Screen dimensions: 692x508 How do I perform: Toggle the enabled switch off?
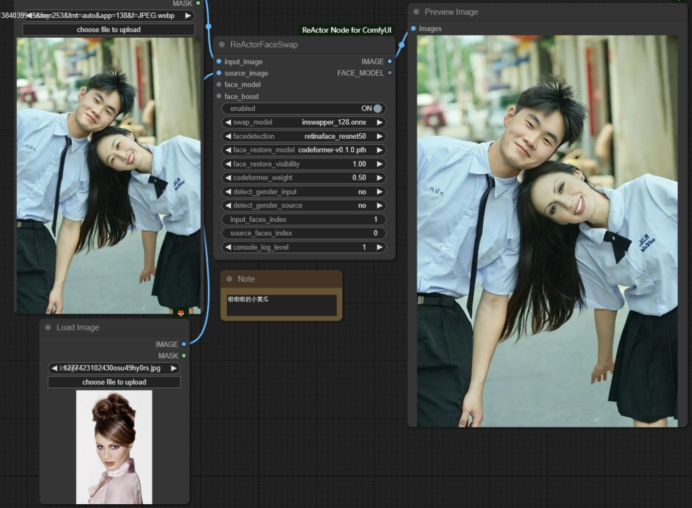[377, 109]
